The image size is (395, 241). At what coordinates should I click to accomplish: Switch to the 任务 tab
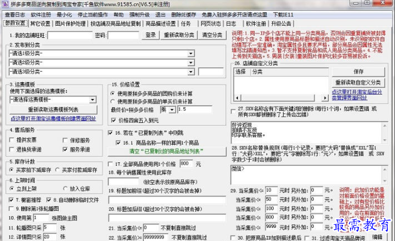[186, 24]
